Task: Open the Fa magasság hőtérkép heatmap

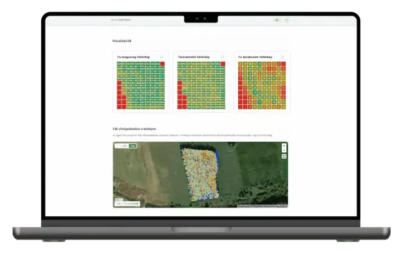Action: [x=141, y=85]
